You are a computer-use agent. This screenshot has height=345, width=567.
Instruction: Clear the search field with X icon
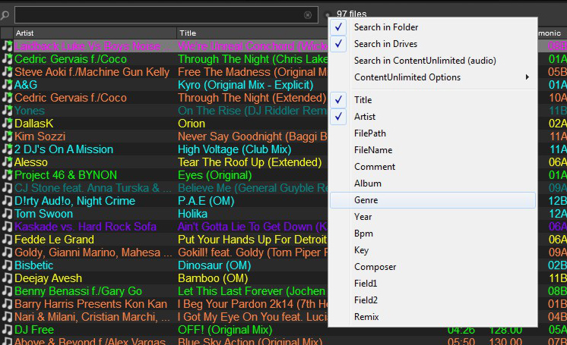[308, 14]
